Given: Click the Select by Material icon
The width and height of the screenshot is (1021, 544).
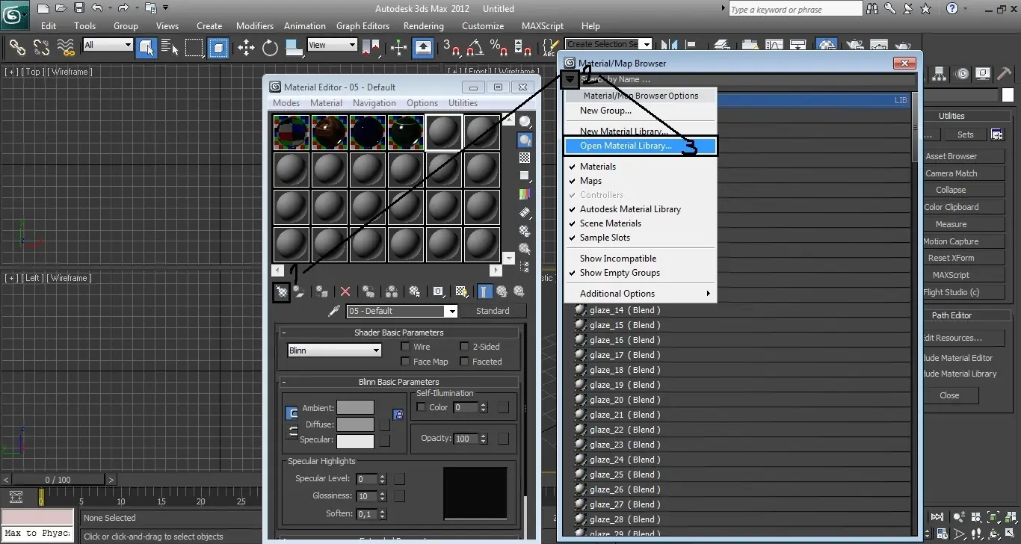Looking at the screenshot, I should click(x=525, y=249).
